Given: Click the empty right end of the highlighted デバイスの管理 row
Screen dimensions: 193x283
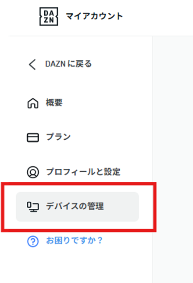Looking at the screenshot, I should point(122,207).
